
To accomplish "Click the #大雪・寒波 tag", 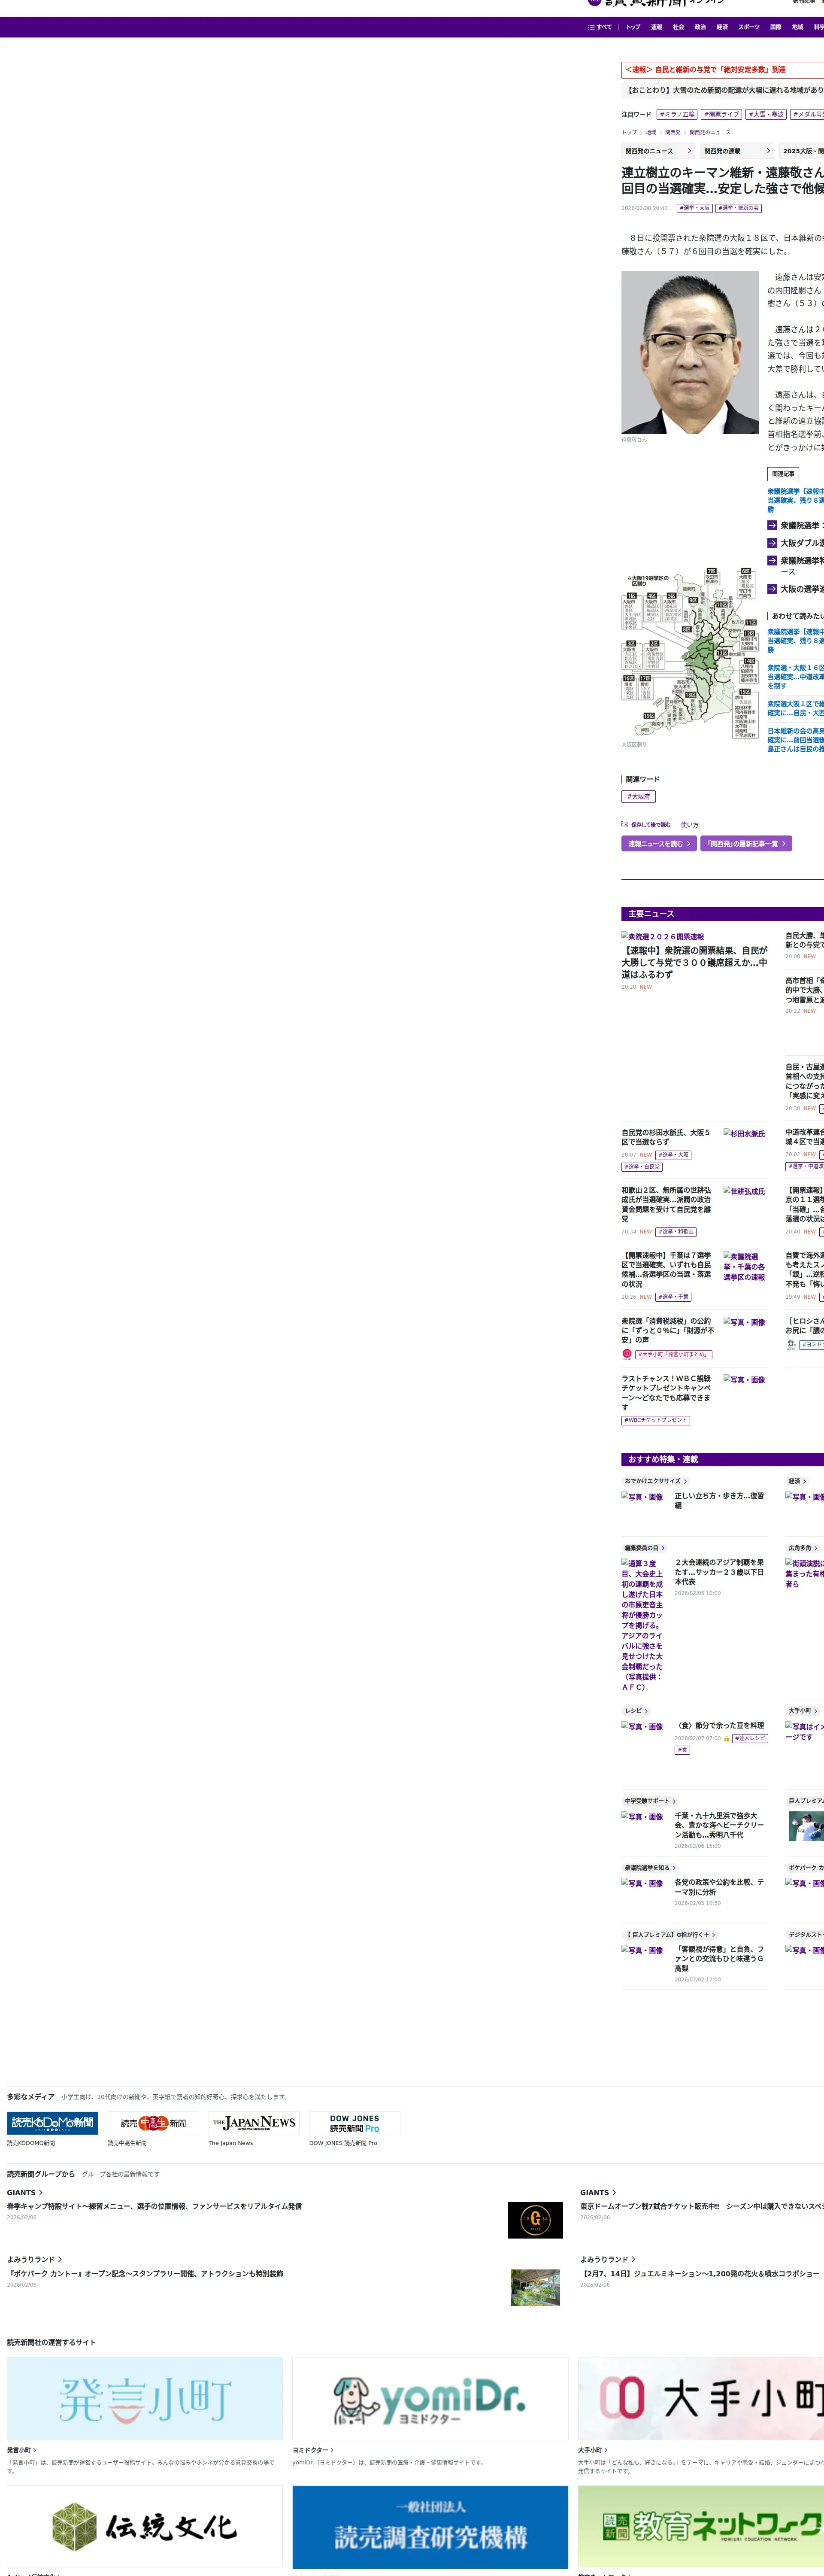I will [x=766, y=114].
